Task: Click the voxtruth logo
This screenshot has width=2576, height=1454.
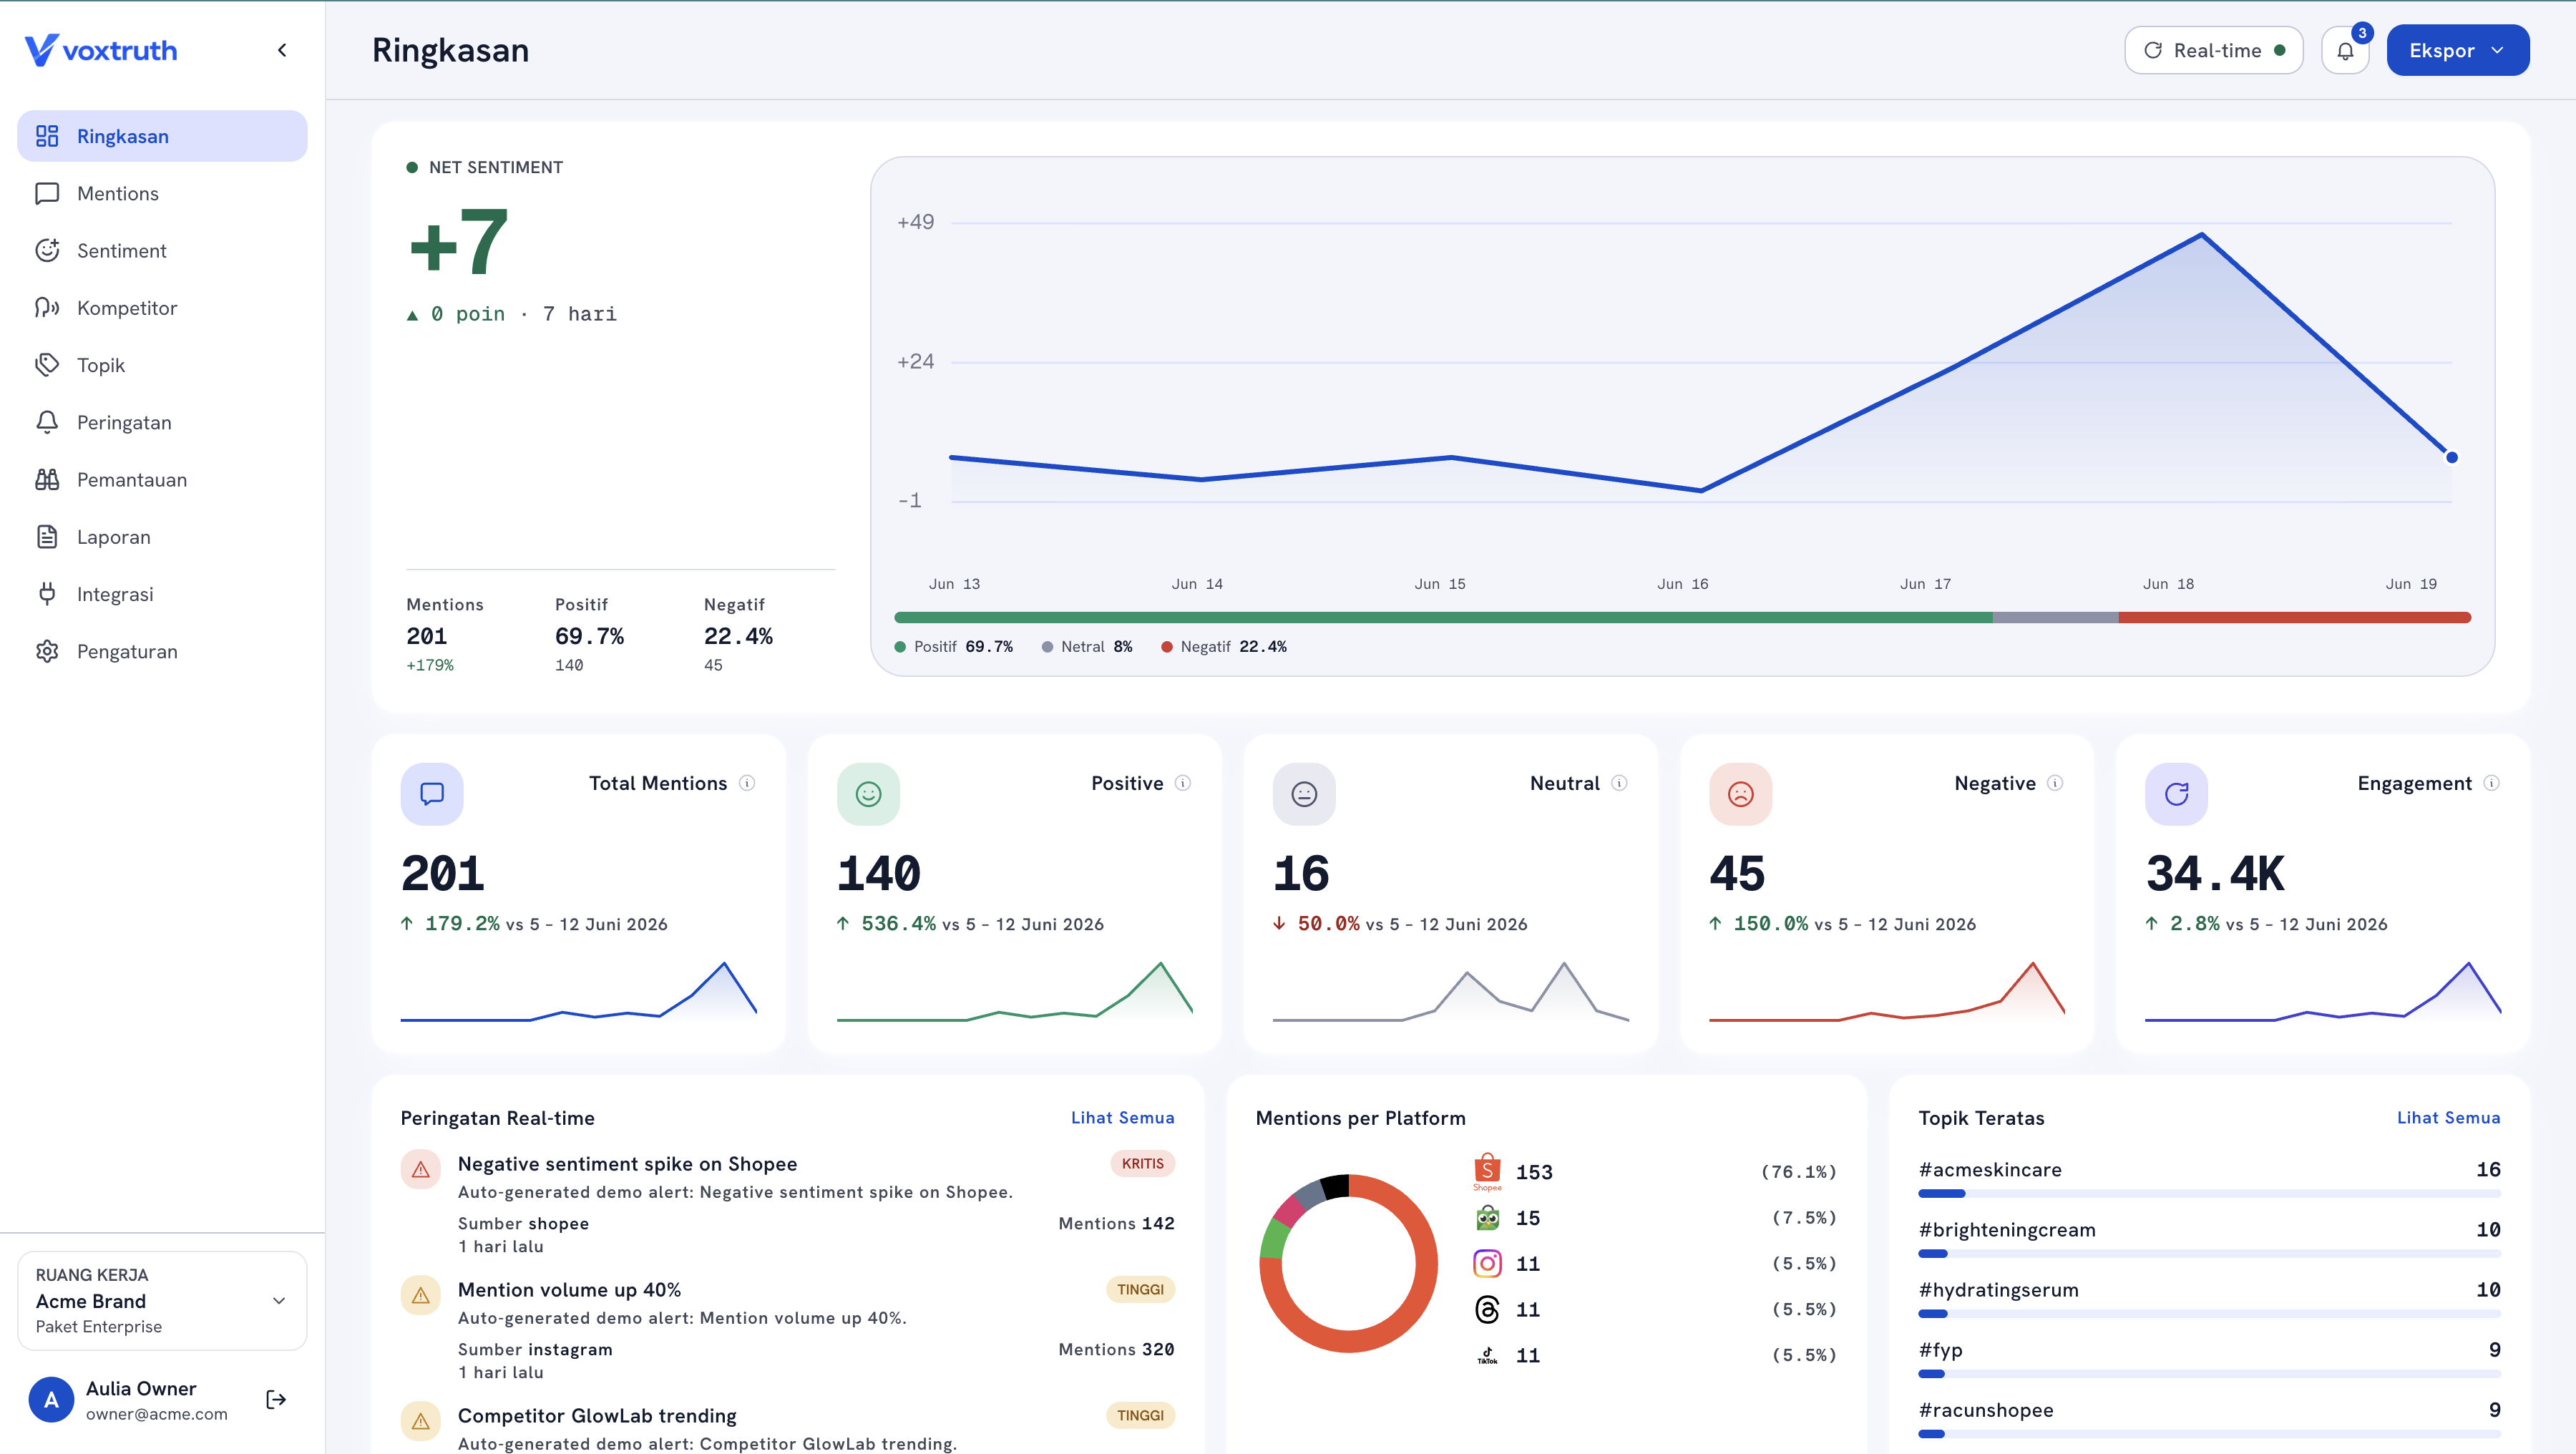Action: pyautogui.click(x=100, y=50)
